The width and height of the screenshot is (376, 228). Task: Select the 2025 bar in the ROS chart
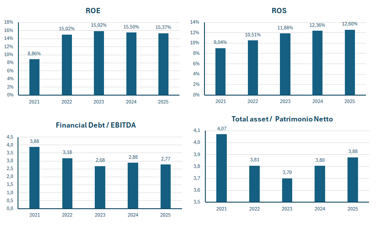(x=350, y=63)
